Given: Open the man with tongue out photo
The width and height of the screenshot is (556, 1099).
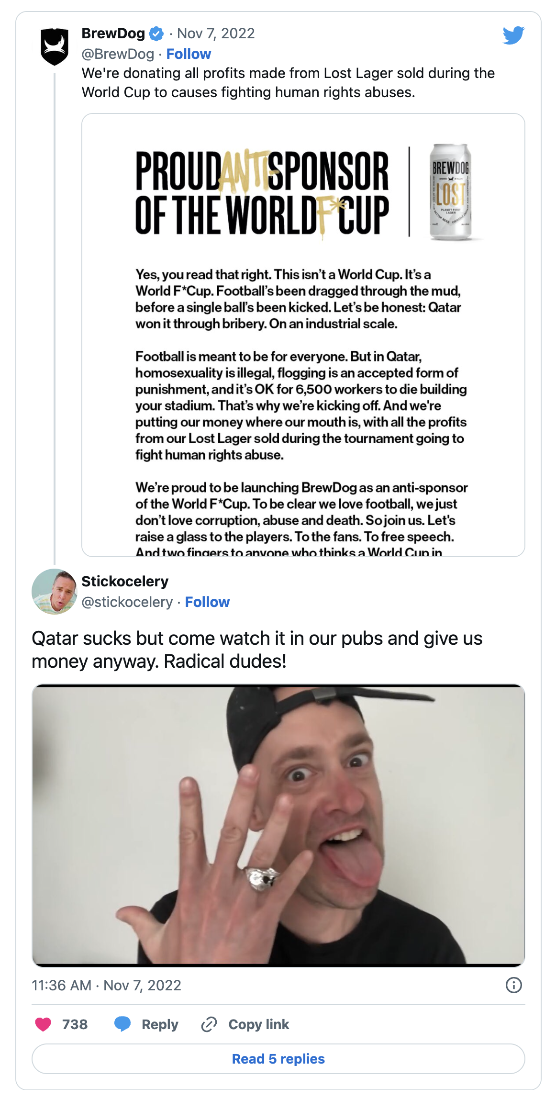Looking at the screenshot, I should 278,825.
